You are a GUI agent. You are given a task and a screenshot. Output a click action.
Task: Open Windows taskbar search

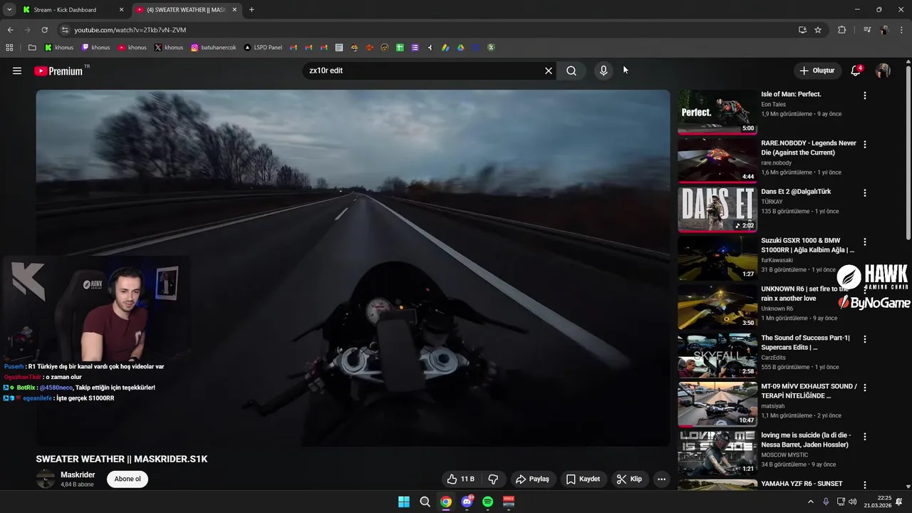point(425,502)
